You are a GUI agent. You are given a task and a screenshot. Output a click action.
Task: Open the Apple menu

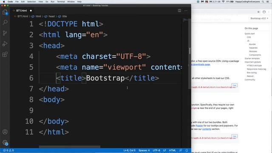tap(4, 2)
